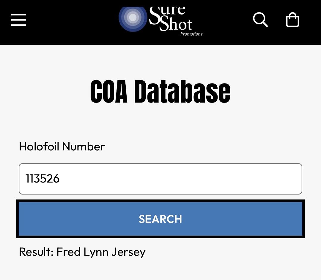Click the word Jersey in result

point(128,252)
